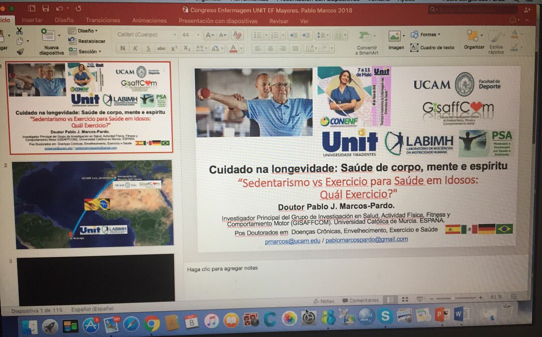
Task: Open the font size 44 dropdown
Action: point(190,35)
